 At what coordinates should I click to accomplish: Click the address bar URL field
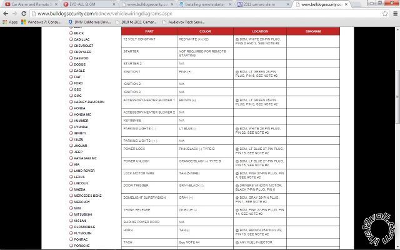coord(204,14)
